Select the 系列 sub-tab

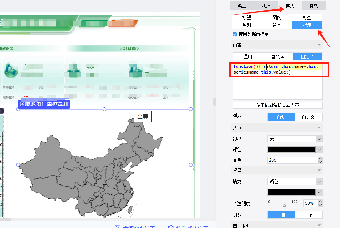(x=247, y=25)
